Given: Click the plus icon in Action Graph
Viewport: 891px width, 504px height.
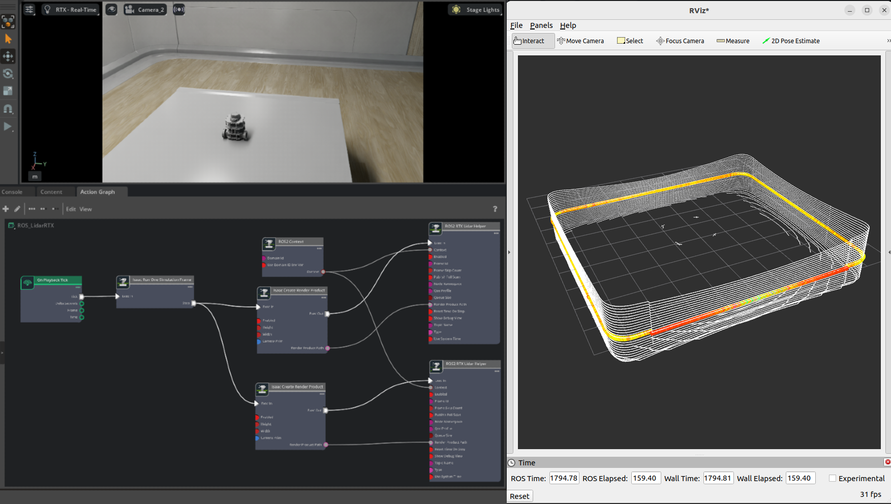Looking at the screenshot, I should (6, 209).
